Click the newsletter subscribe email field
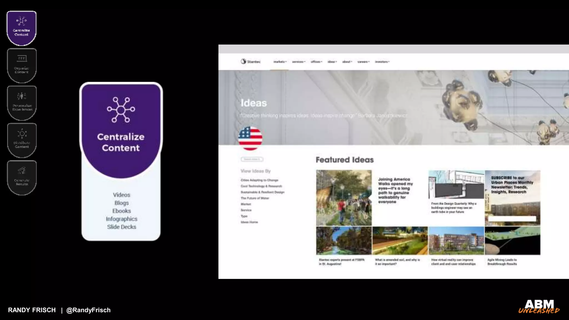Viewport: 569px width, 320px height. (x=512, y=219)
